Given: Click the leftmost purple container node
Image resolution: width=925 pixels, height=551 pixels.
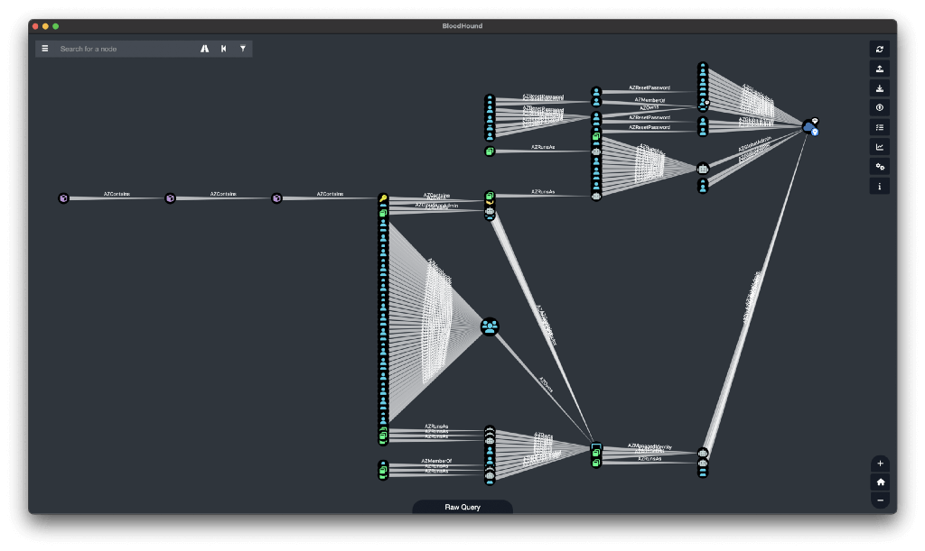Looking at the screenshot, I should pos(63,198).
